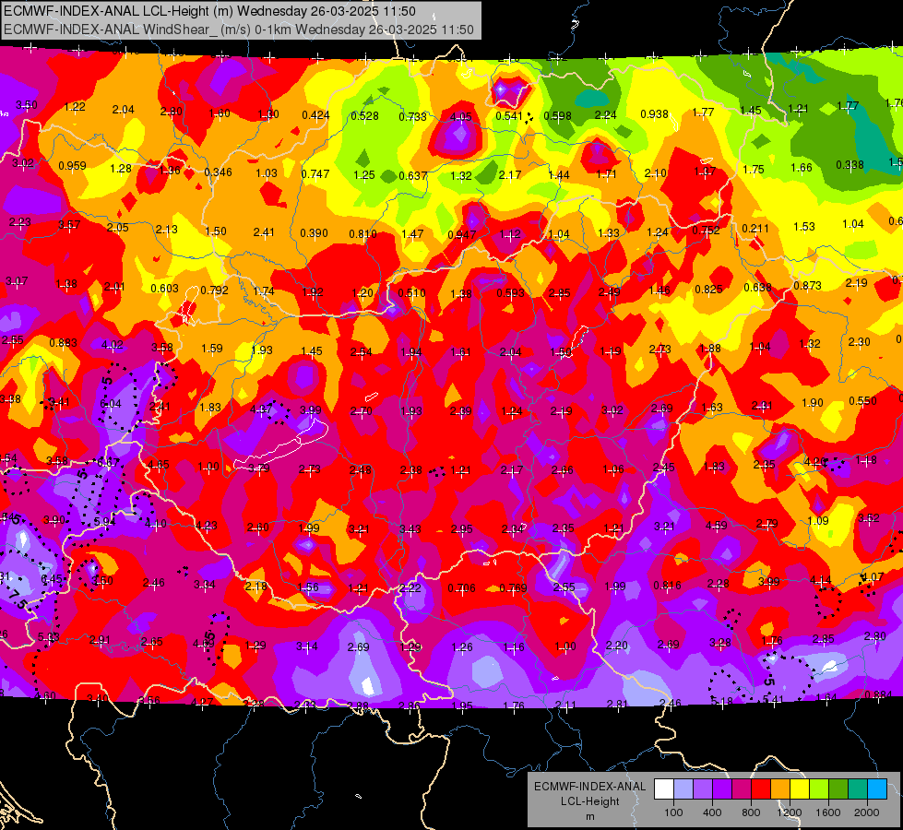This screenshot has height=830, width=903.
Task: Select the light lavender legend swatch
Action: (x=683, y=789)
